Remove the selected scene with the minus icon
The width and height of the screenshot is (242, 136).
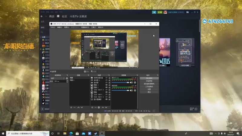pos(74,107)
